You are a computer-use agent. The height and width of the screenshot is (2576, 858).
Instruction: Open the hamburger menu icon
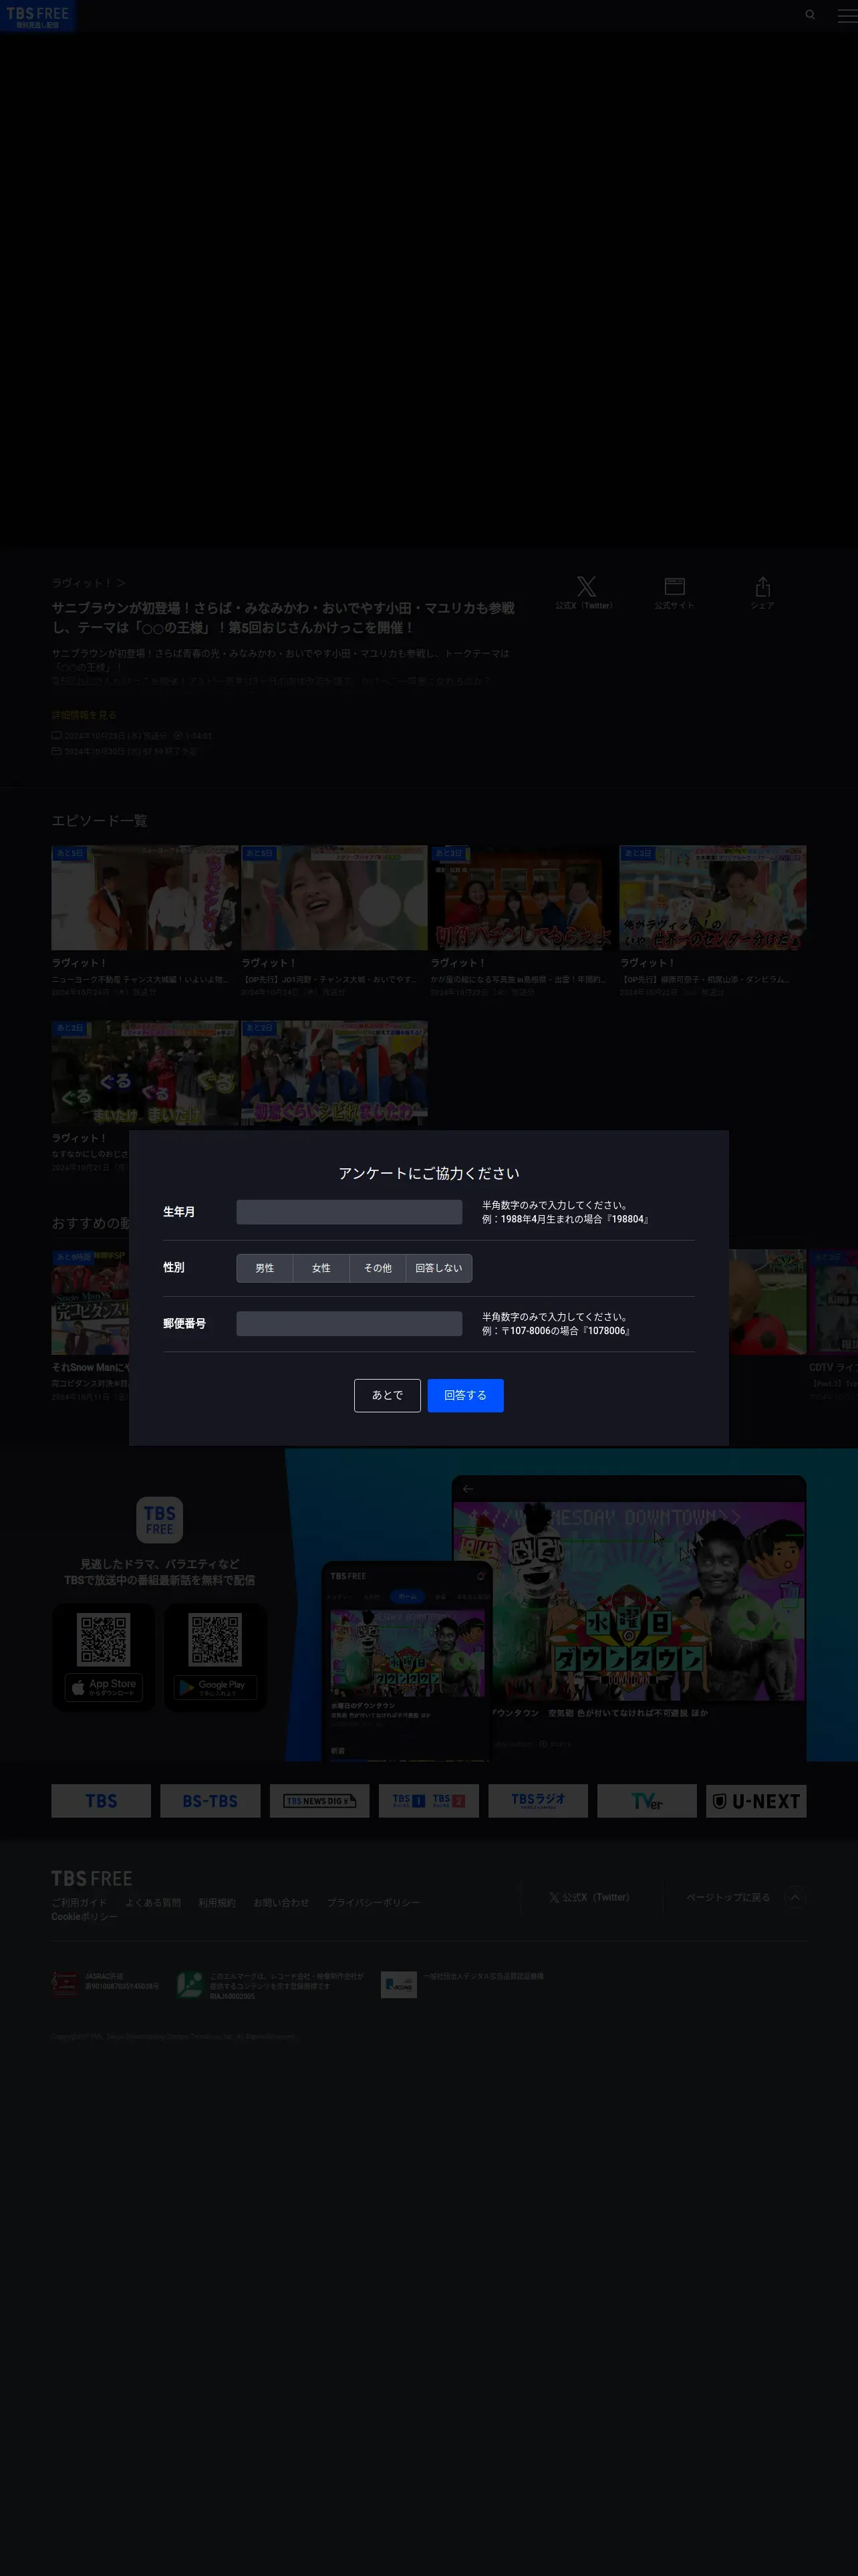click(x=846, y=15)
